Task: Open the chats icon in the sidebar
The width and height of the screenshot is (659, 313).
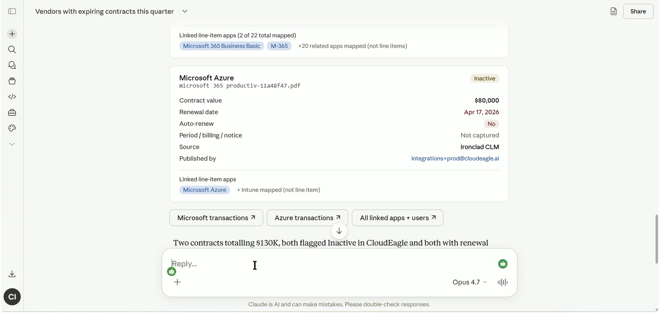Action: tap(12, 65)
